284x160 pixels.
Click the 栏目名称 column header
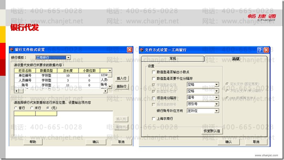pyautogui.click(x=25, y=71)
